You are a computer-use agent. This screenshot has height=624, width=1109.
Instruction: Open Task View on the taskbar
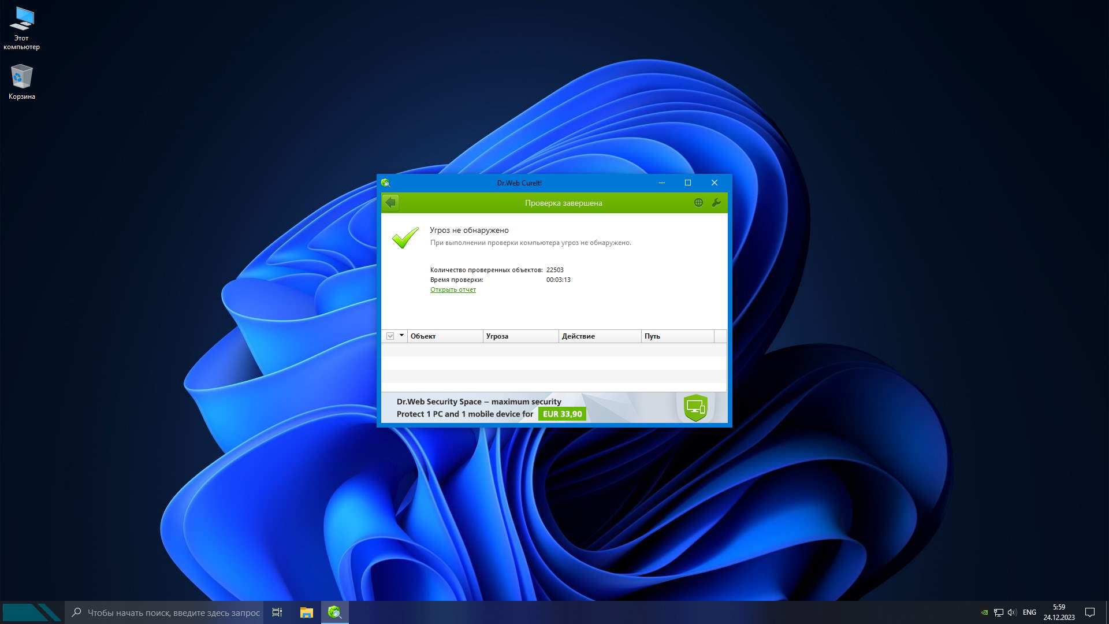[277, 612]
